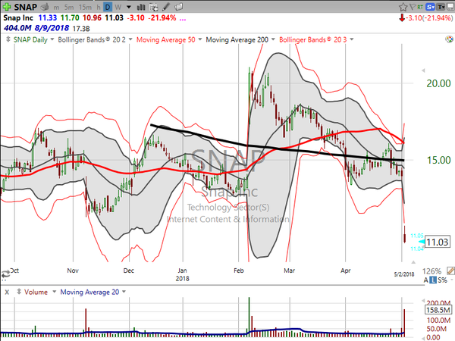Click the ruler measure icon beside 126%

click(450, 271)
